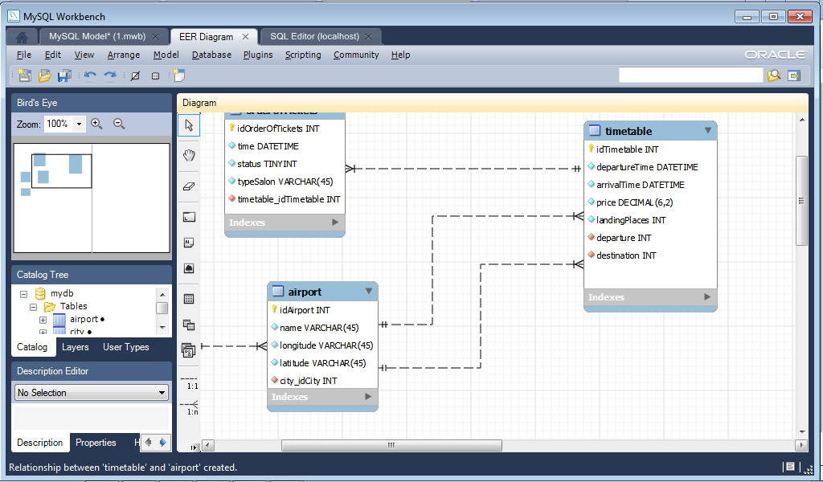
Task: Zoom in with the Bird's Eye magnifier
Action: 96,124
